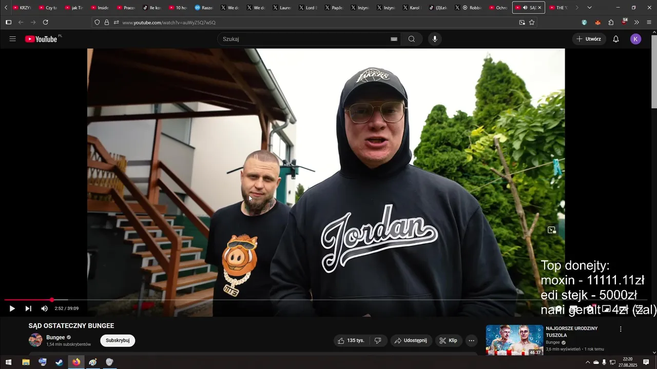Go back in browser history
Viewport: 657px width, 369px height.
point(21,23)
